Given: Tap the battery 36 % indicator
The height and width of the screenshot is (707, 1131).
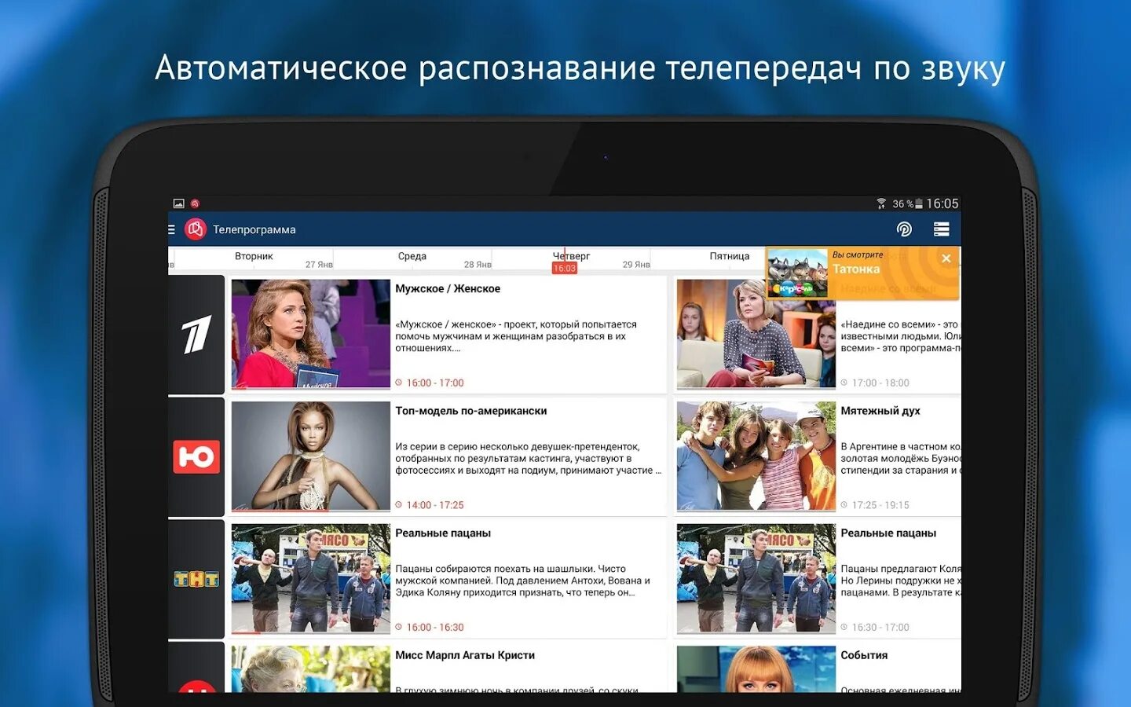Looking at the screenshot, I should (907, 203).
